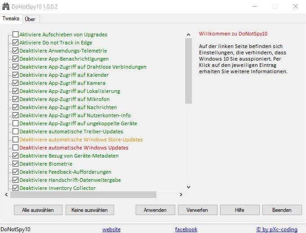Open the Über tab

click(x=31, y=19)
